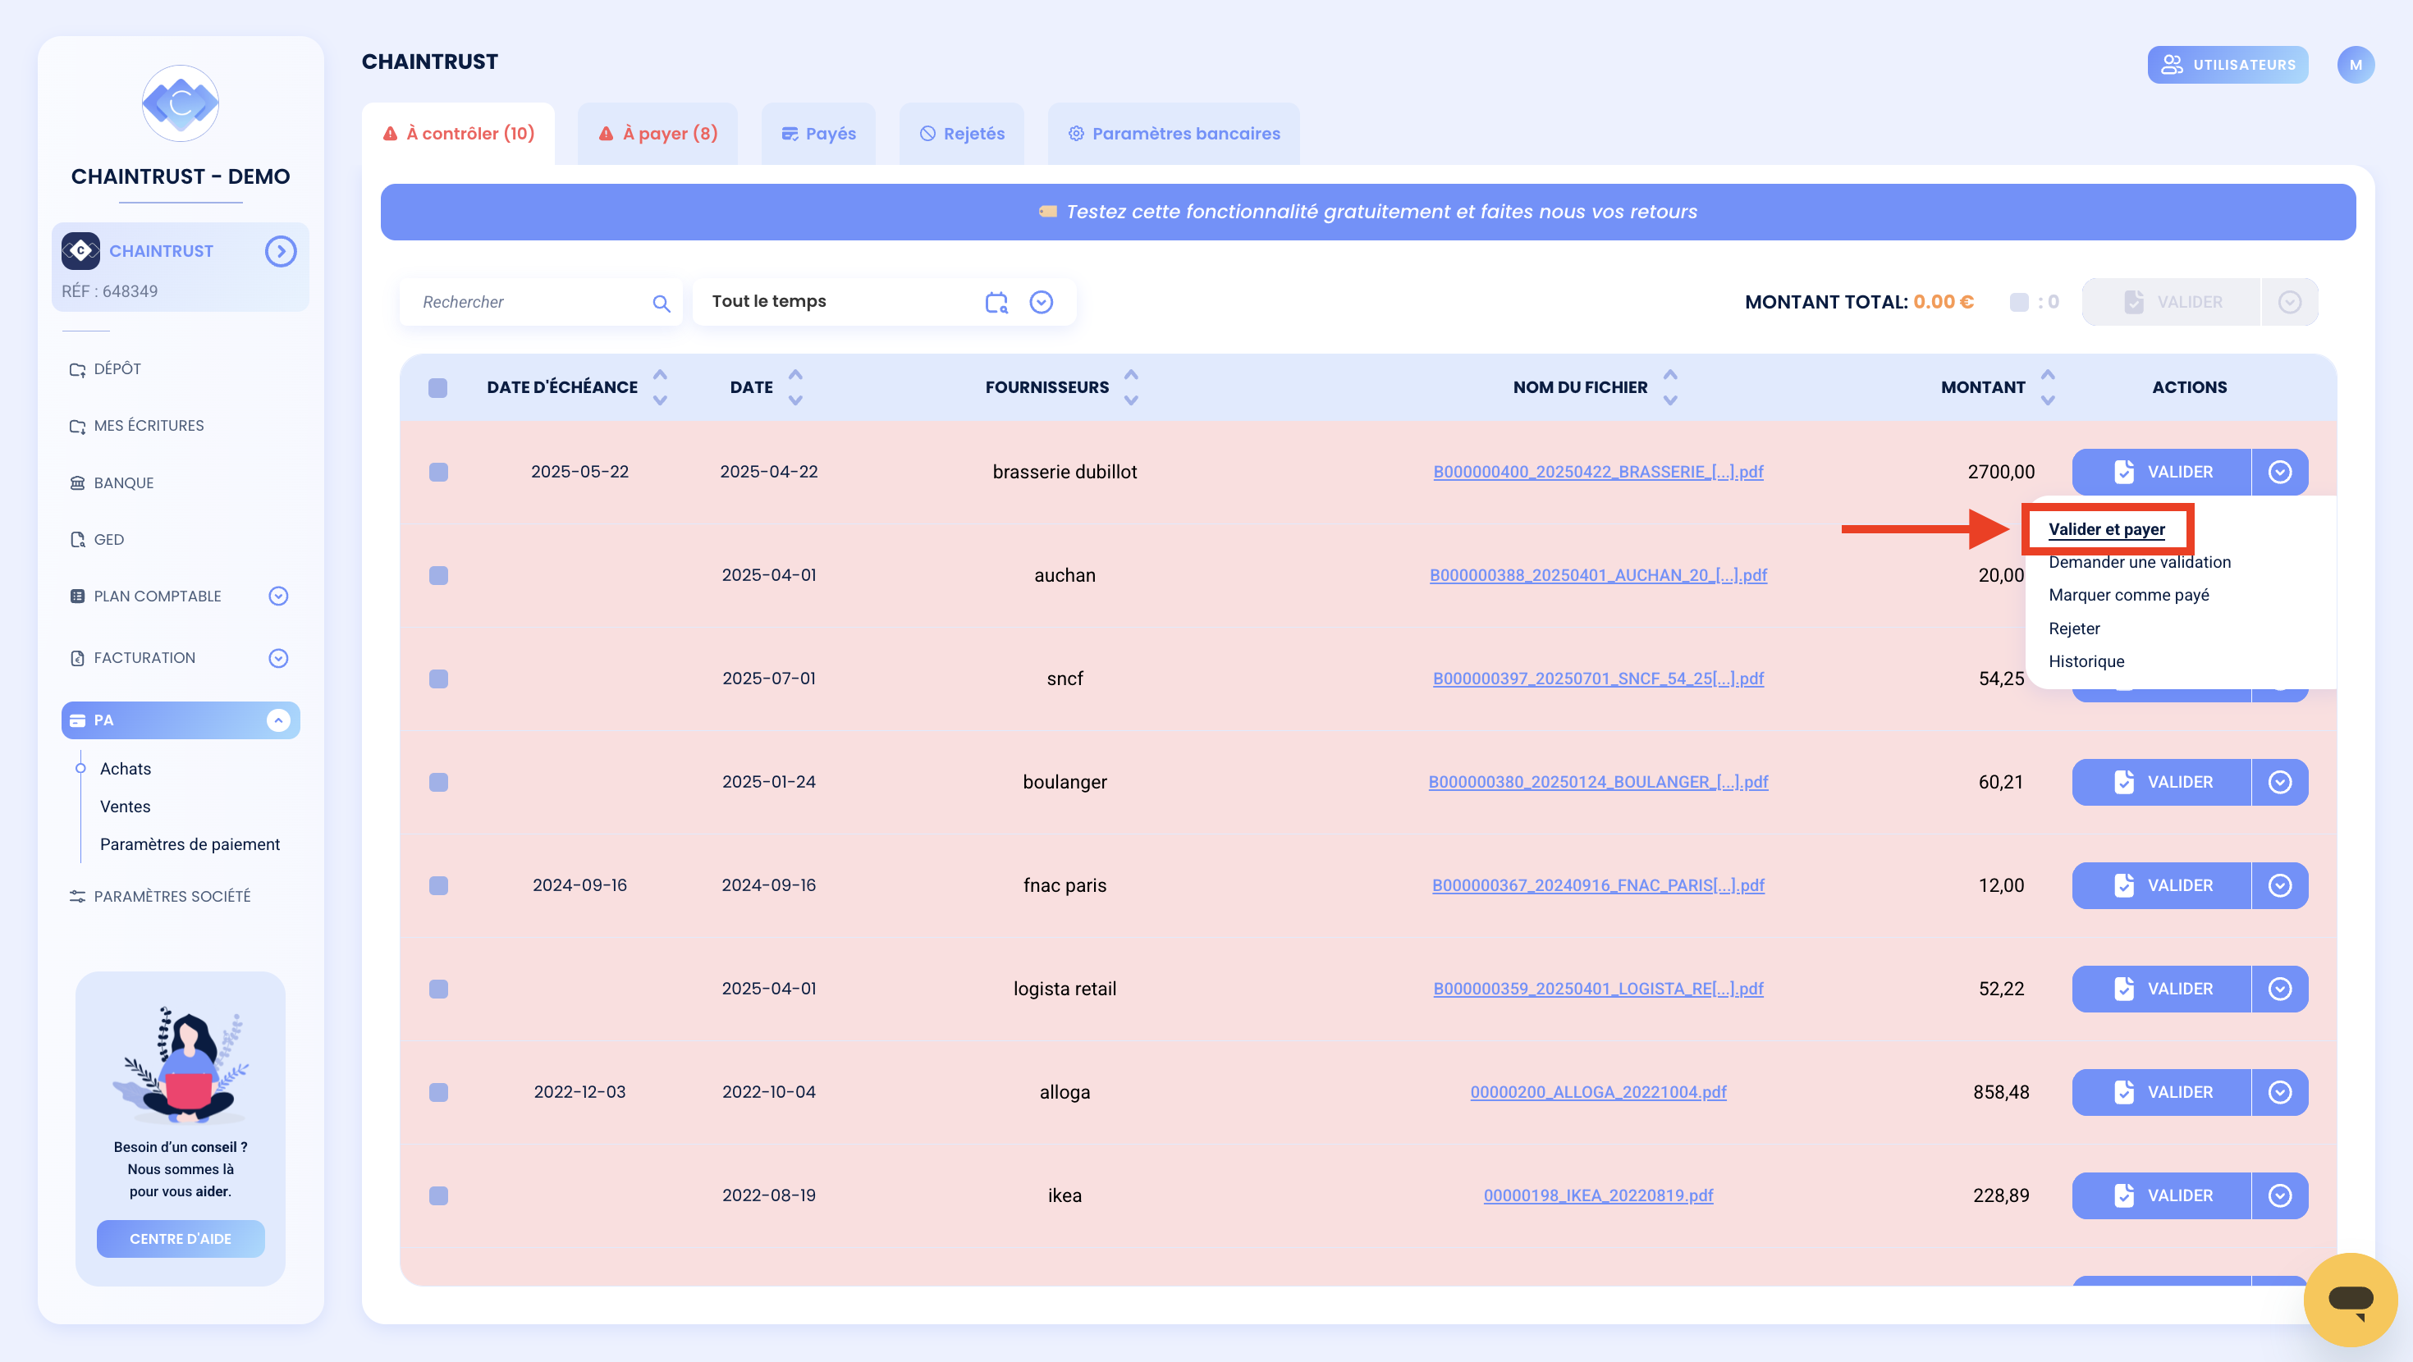Sort by Date d'échéance column arrows
This screenshot has width=2413, height=1362.
pyautogui.click(x=661, y=387)
